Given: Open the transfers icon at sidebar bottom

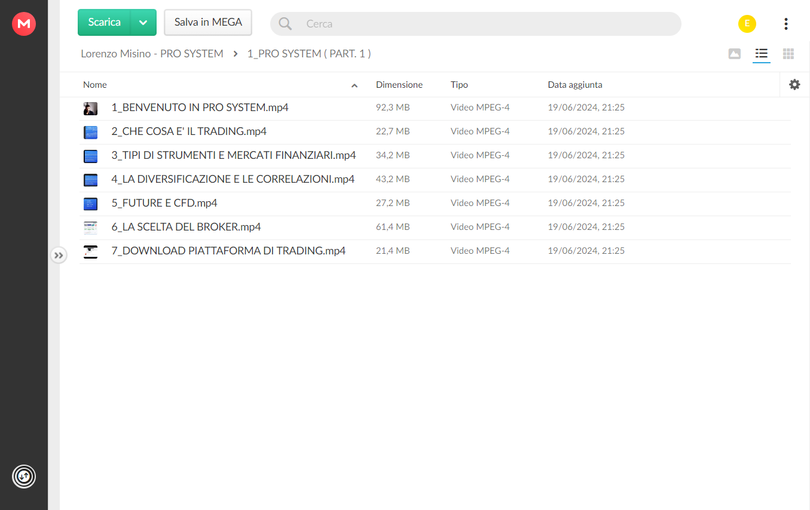Looking at the screenshot, I should coord(24,477).
